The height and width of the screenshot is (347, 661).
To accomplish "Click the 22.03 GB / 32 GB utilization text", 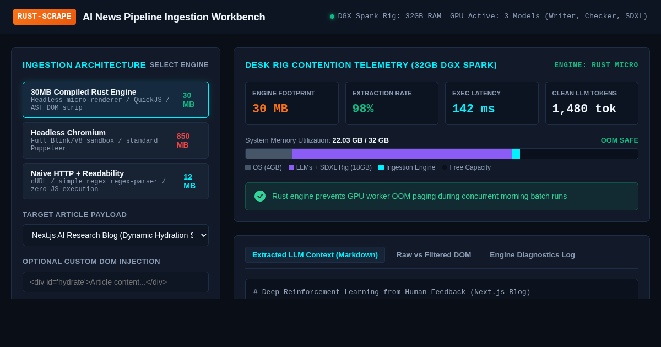I will (361, 140).
